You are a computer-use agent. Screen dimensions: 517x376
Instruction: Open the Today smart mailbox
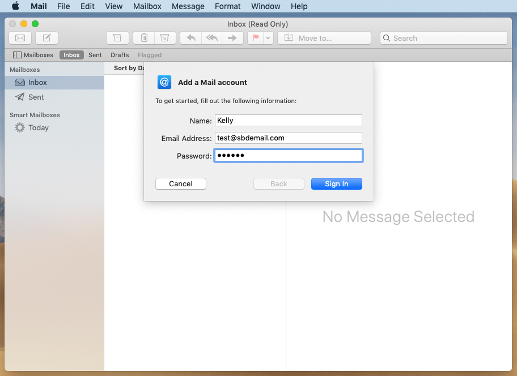54,128
